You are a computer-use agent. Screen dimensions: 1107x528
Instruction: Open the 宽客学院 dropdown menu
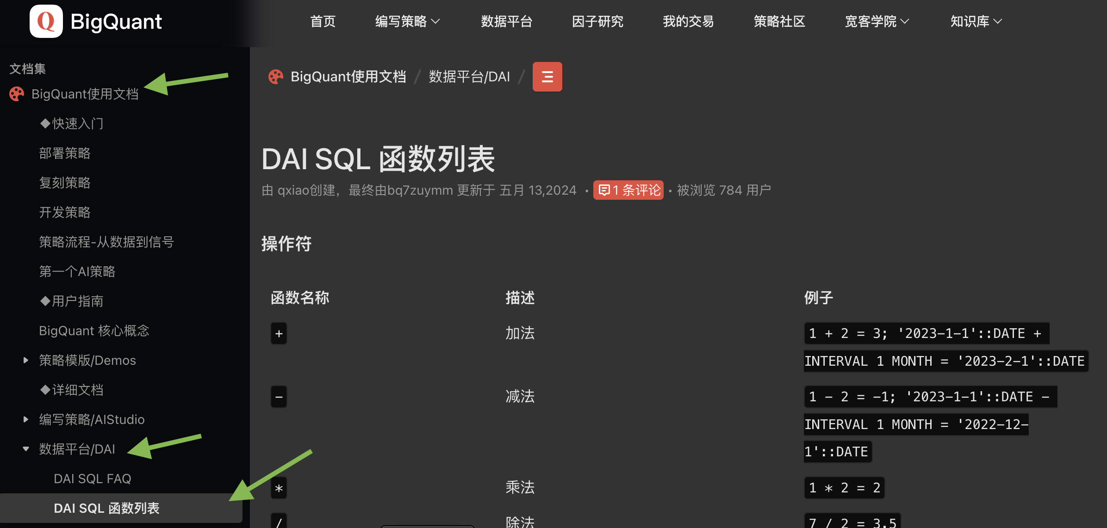coord(877,21)
